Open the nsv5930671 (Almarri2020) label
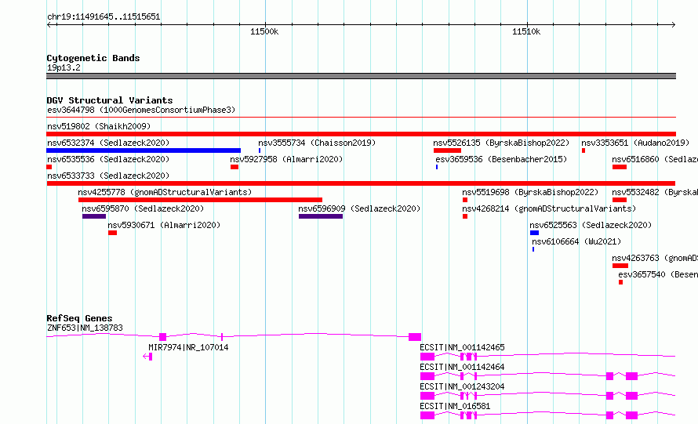Image resolution: width=698 pixels, height=424 pixels. tap(164, 225)
